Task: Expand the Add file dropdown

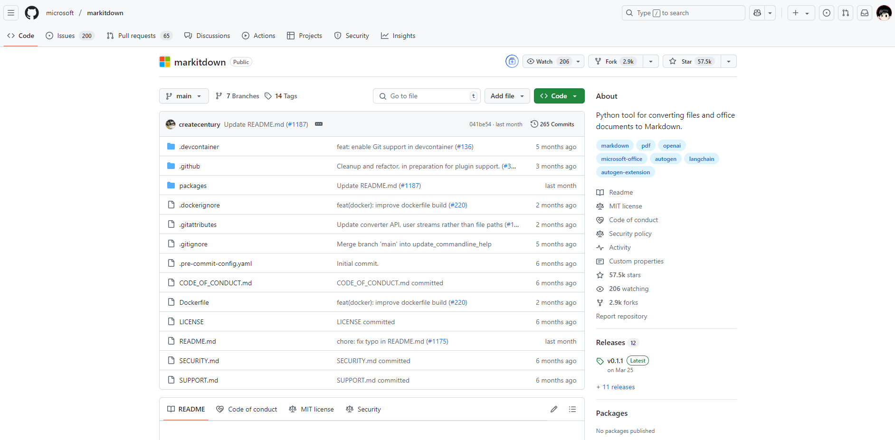Action: pos(507,96)
